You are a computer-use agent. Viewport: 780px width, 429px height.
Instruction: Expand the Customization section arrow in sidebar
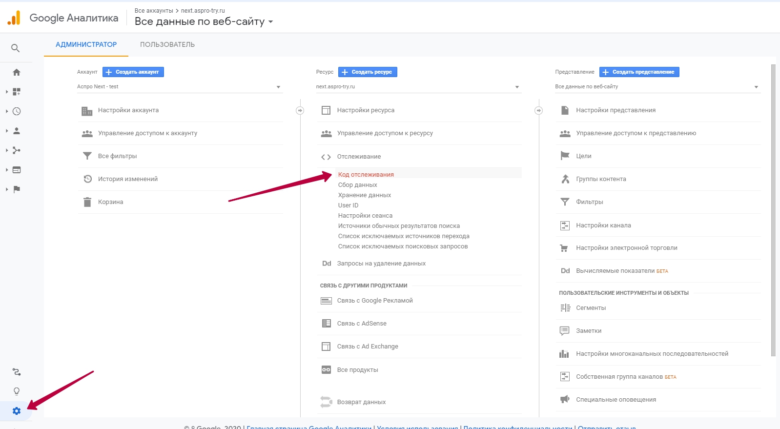click(7, 92)
